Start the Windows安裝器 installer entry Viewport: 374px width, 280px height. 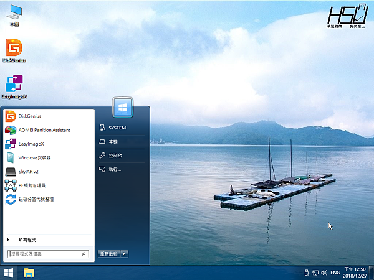[49, 157]
